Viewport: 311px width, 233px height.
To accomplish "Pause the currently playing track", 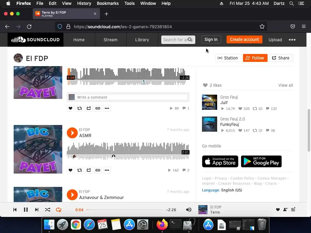I will click(26, 210).
